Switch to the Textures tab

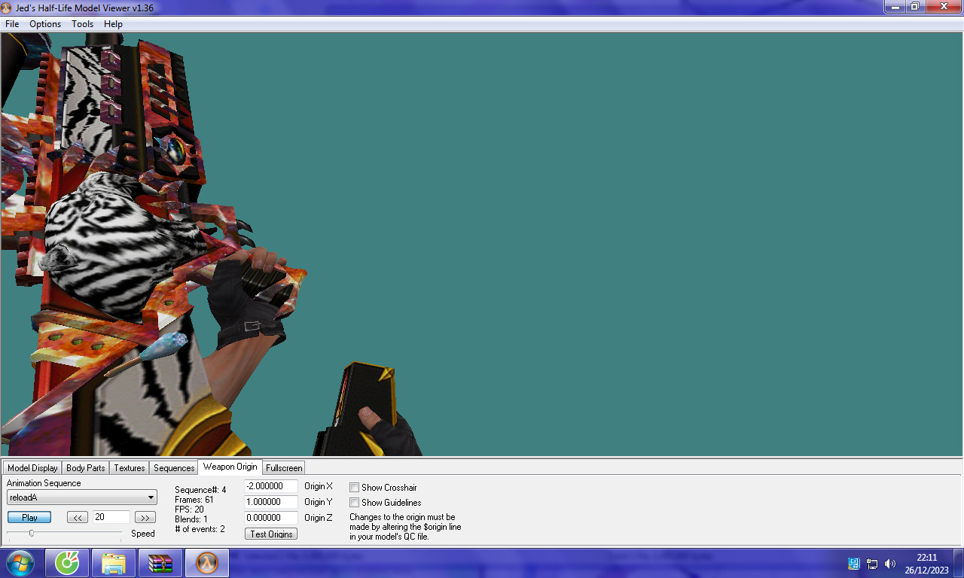click(129, 467)
